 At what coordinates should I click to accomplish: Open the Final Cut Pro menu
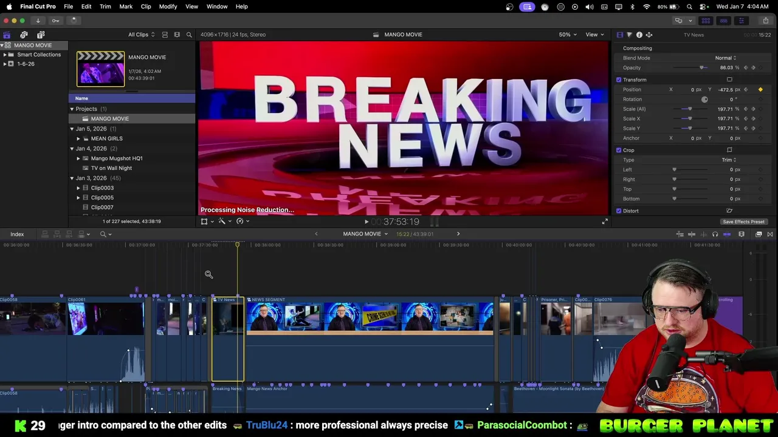click(38, 7)
